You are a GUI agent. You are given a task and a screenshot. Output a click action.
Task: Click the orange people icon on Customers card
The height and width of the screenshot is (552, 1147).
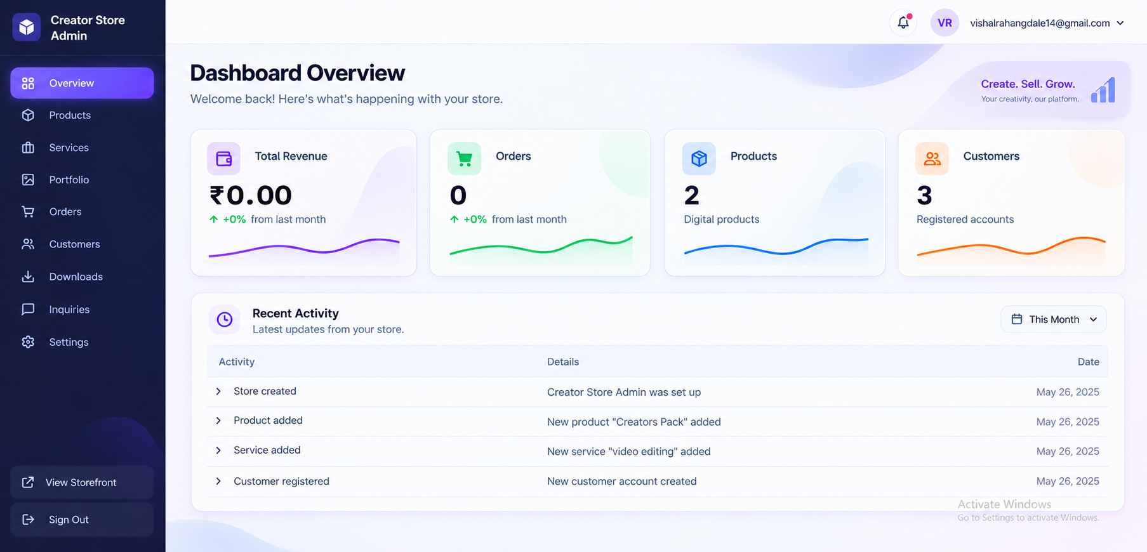[932, 159]
